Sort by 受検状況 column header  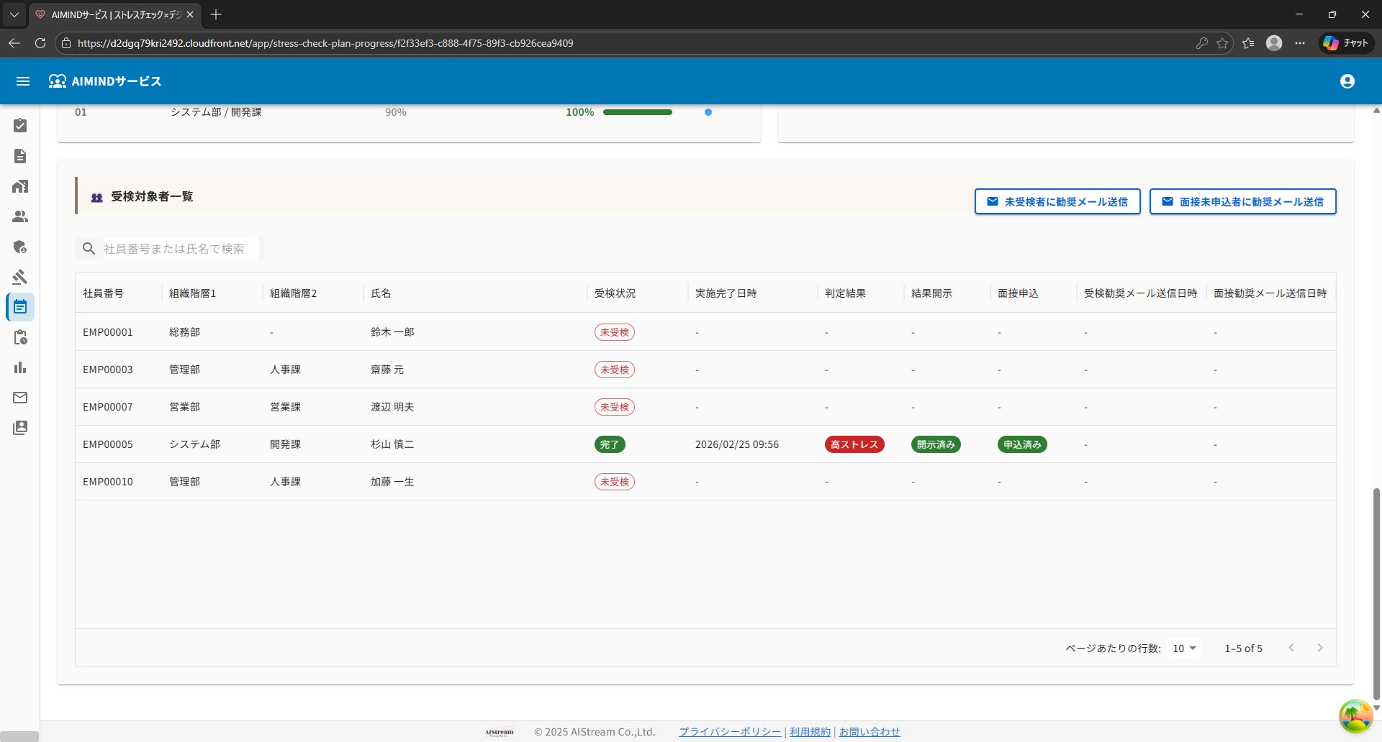[x=615, y=293]
